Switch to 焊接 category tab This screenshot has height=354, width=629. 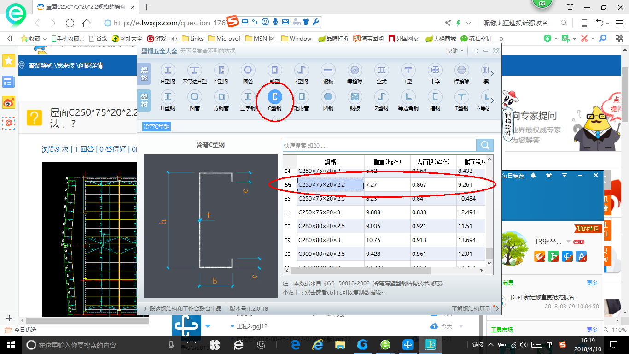click(x=145, y=73)
